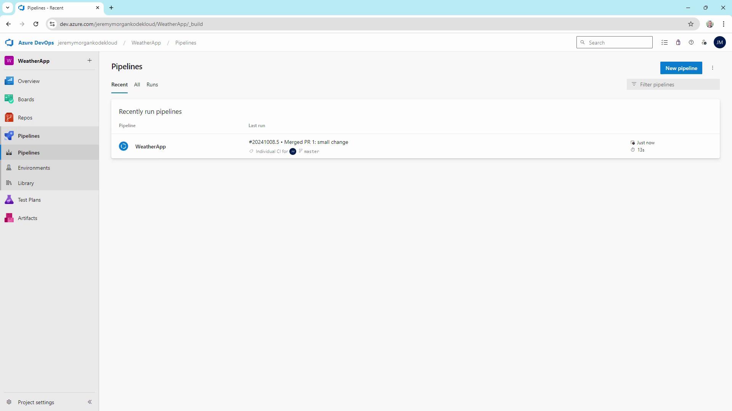
Task: Click the Azure DevOps logo
Action: click(10, 43)
